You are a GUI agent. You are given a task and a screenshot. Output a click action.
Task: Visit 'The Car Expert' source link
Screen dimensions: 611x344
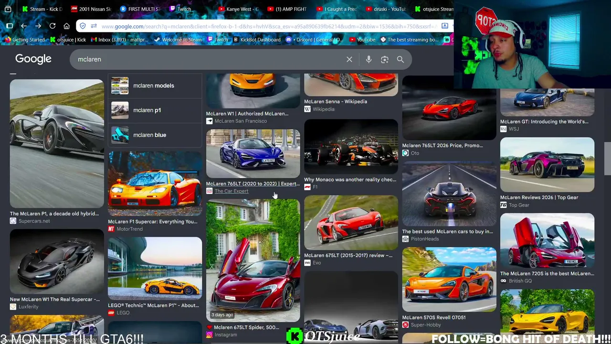click(227, 191)
